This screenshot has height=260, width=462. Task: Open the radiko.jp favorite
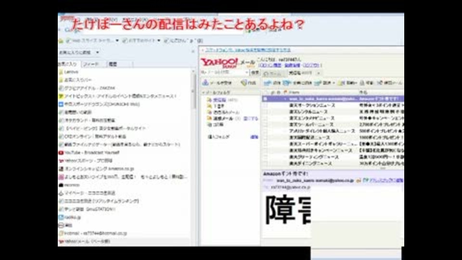[x=69, y=217]
